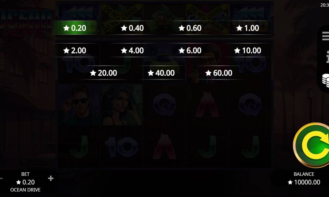Screen dimensions: 329x197
Task: Click the balance amount display
Action: pyautogui.click(x=304, y=182)
